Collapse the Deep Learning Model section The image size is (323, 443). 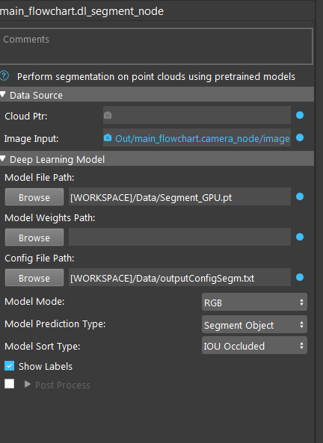point(3,159)
